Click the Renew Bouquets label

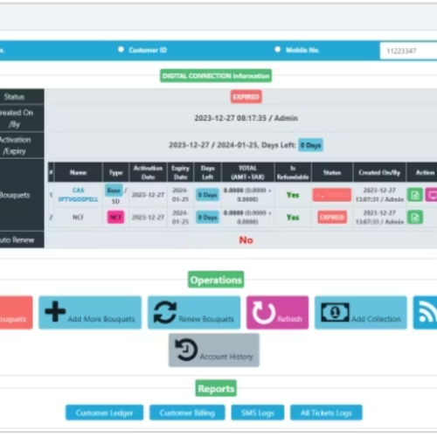[206, 319]
